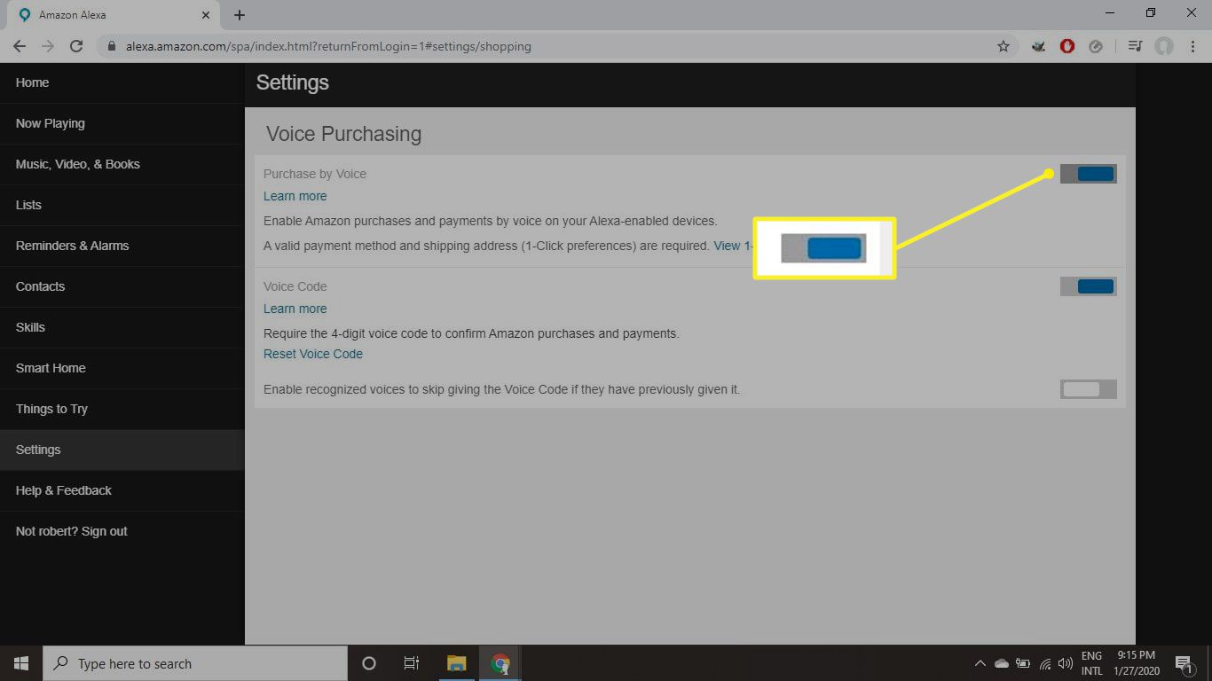
Task: Switch the ENG INTL input language
Action: click(x=1091, y=663)
